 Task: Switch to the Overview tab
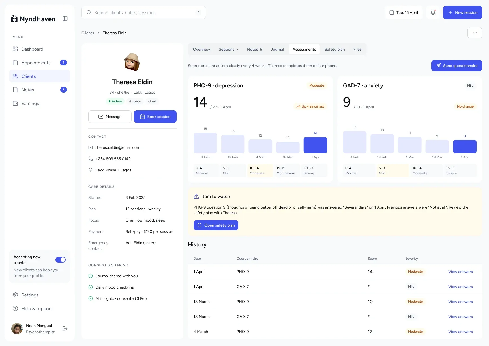click(x=201, y=49)
